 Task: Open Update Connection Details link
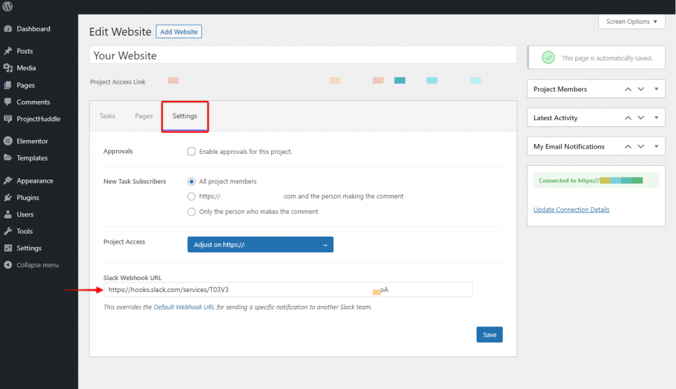coord(572,209)
